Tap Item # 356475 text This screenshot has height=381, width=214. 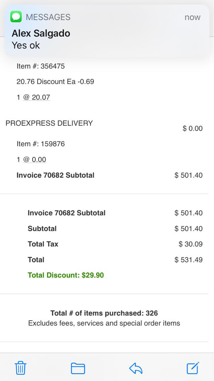pyautogui.click(x=41, y=66)
